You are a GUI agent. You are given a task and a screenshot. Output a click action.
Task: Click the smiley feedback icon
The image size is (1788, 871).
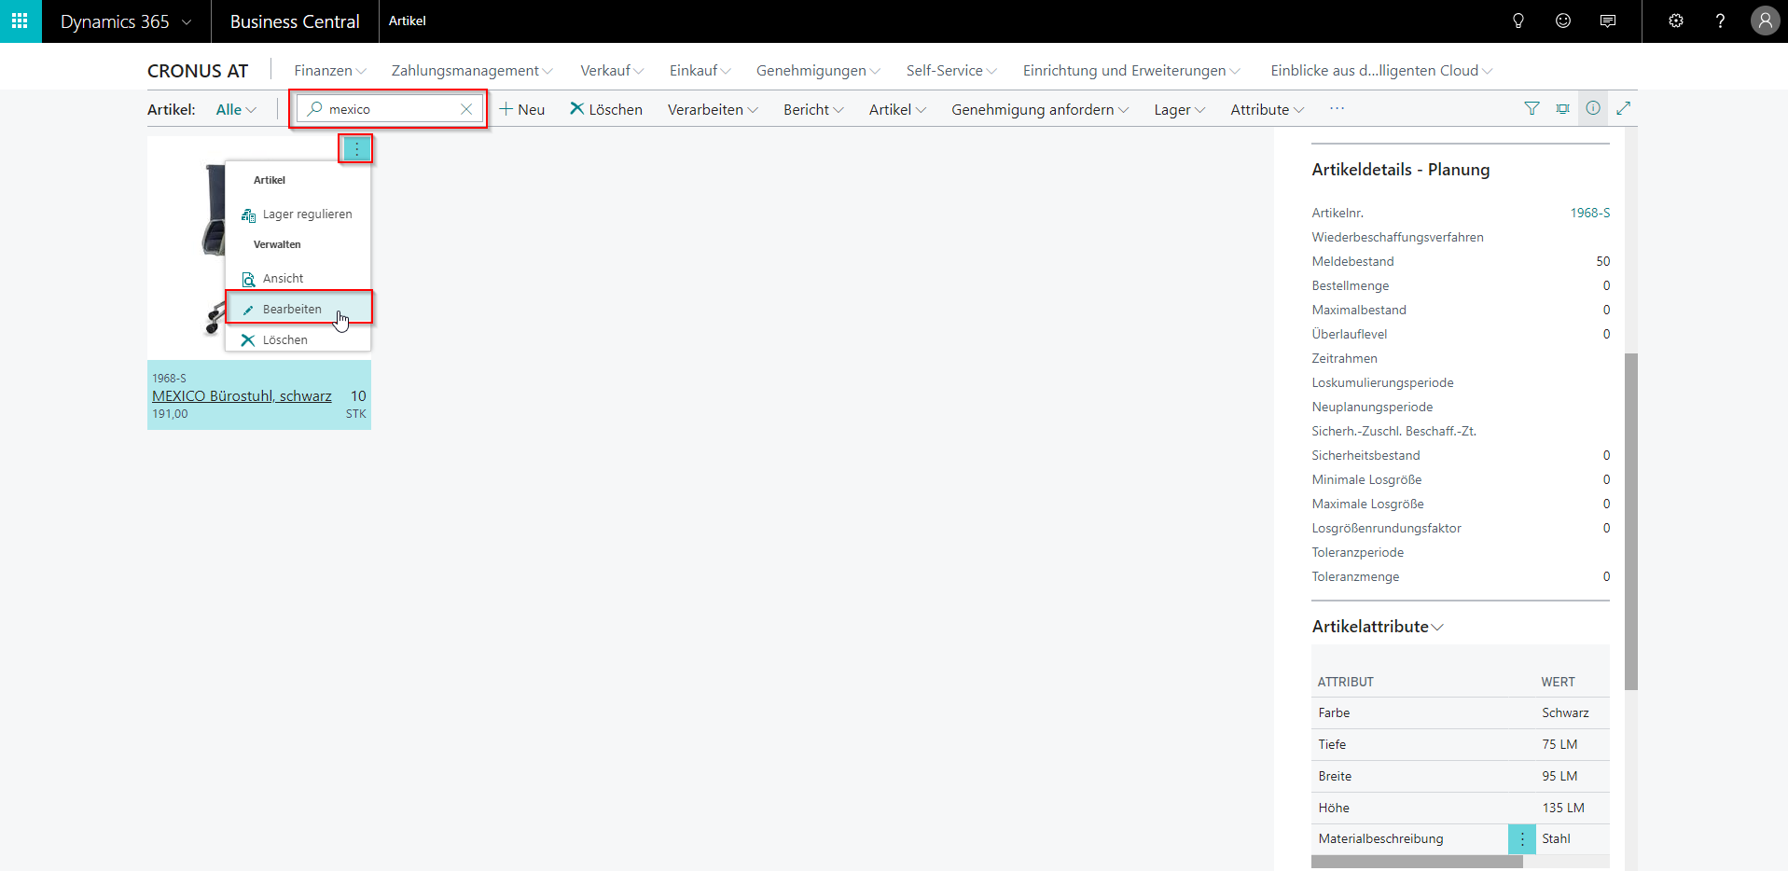(1563, 21)
